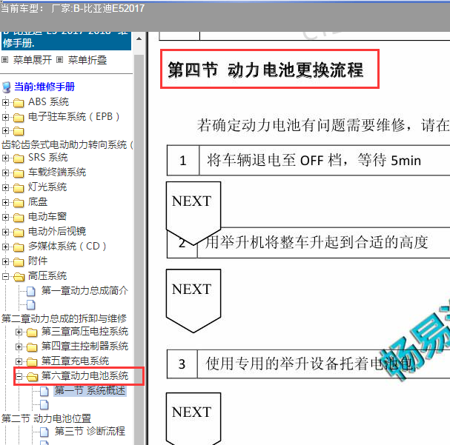The height and width of the screenshot is (445, 450).
Task: Click the 第一节 系统概述 document icon
Action: pyautogui.click(x=44, y=391)
